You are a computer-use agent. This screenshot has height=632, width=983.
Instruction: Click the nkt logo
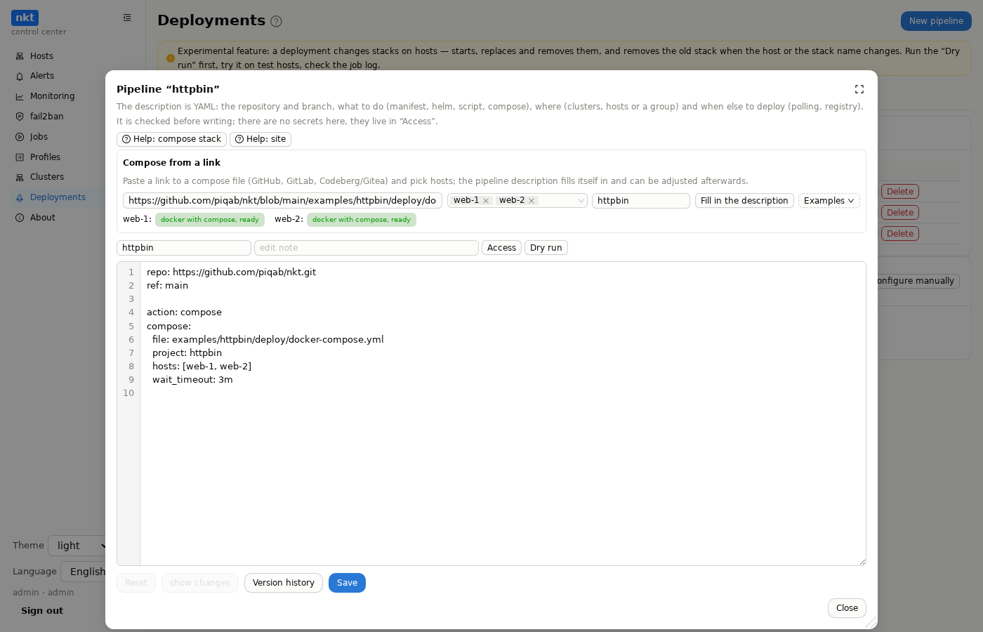[x=25, y=18]
